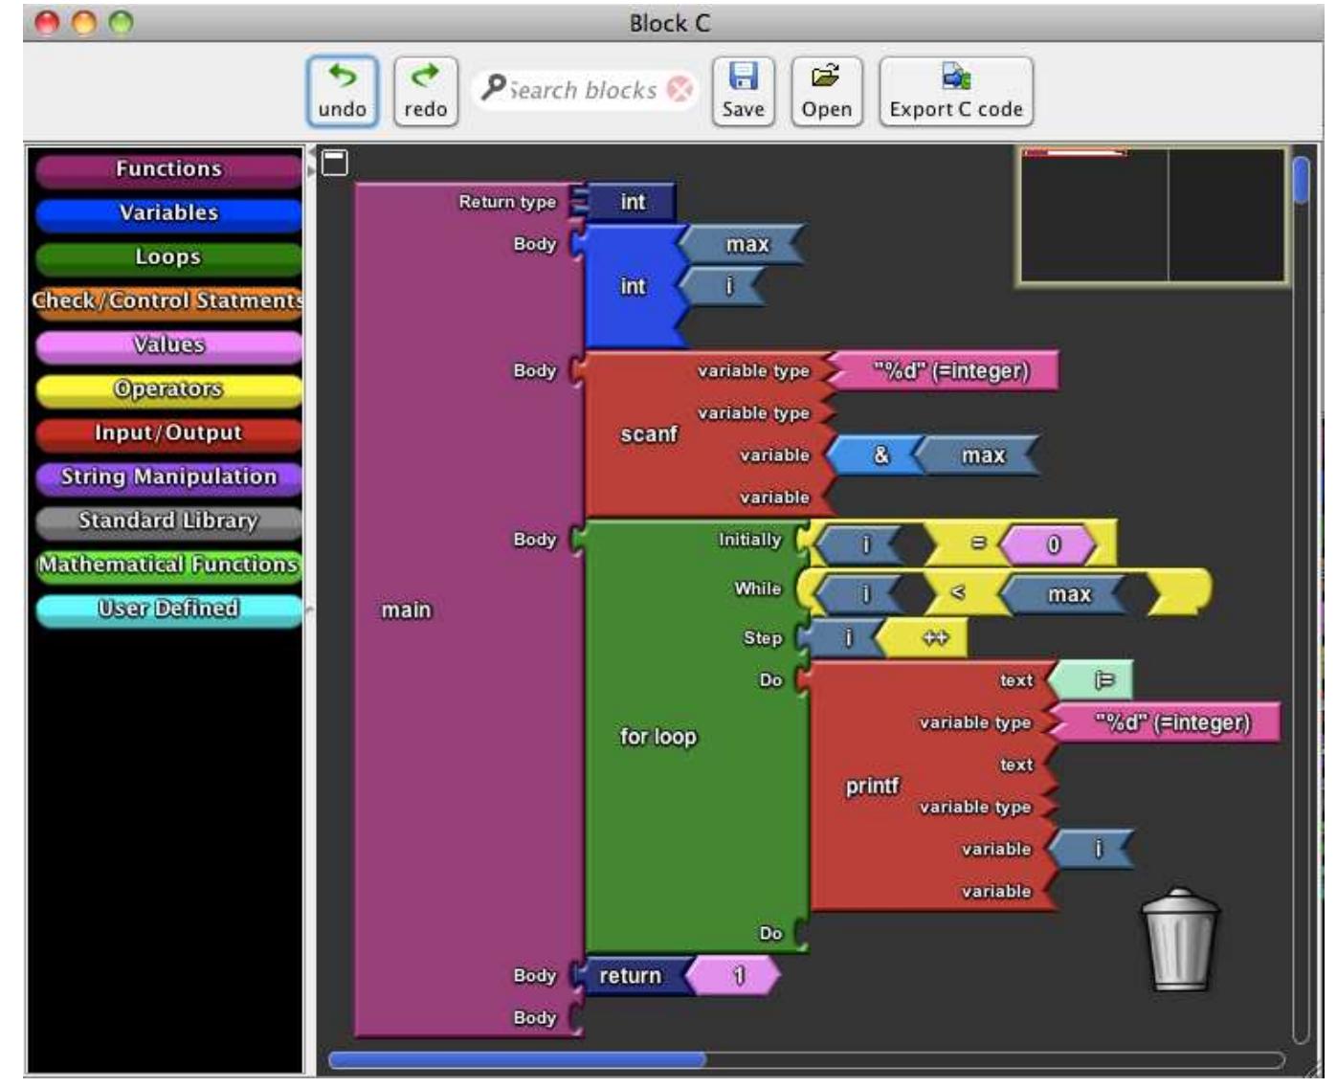Click the Export C code button
1337x1087 pixels.
coord(956,91)
